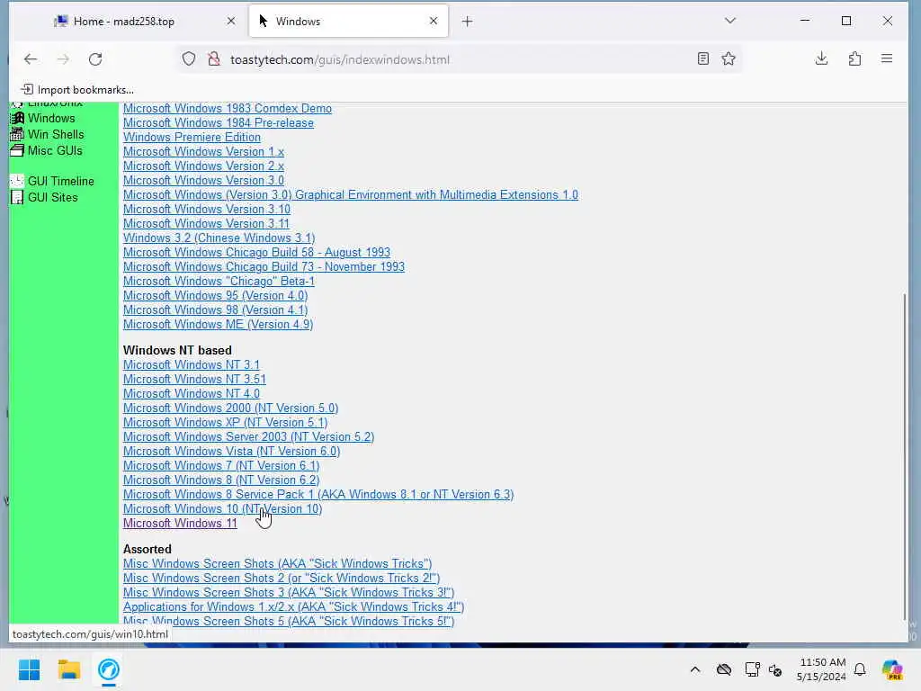Open Microsoft Windows 2000 (NT Version 5.0) link
The height and width of the screenshot is (691, 921).
[230, 408]
